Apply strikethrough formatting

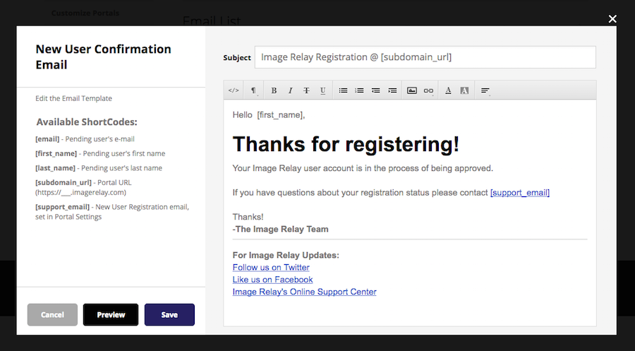pyautogui.click(x=307, y=90)
